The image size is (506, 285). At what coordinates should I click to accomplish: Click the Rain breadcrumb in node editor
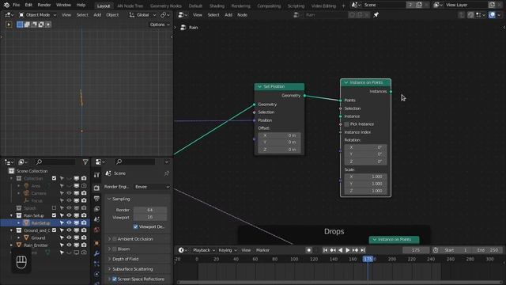[x=193, y=28]
